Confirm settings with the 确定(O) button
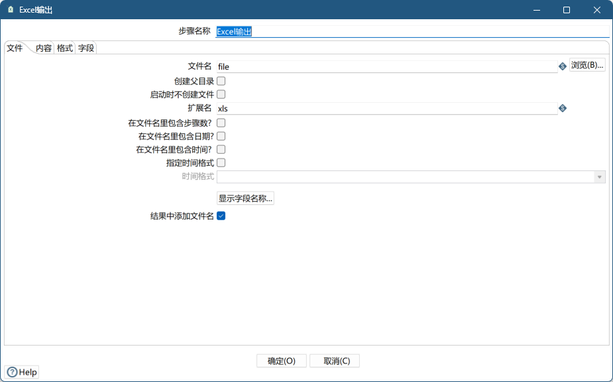The height and width of the screenshot is (382, 613). (x=281, y=360)
